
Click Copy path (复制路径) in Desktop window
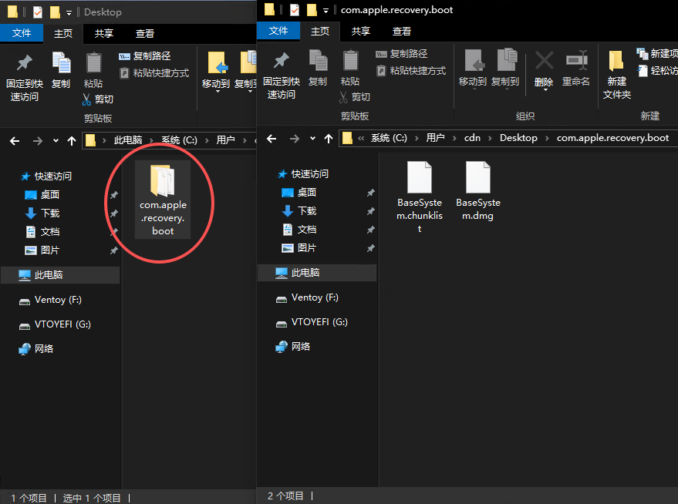pos(145,56)
